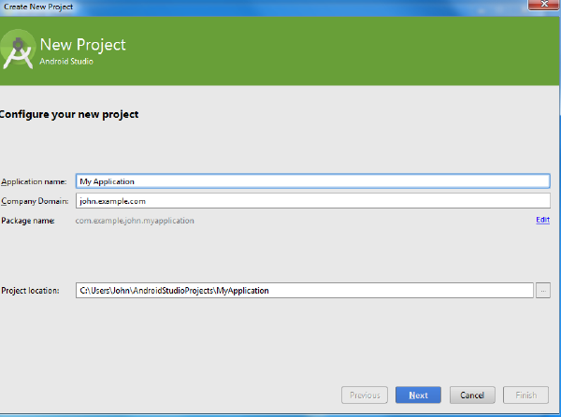Click the 'Create New Project' window title
The image size is (561, 417).
click(x=38, y=7)
